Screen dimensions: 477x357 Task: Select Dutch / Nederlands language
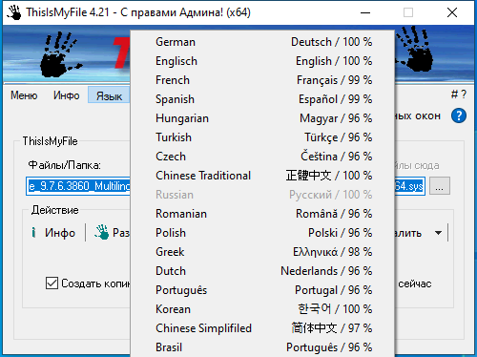262,271
